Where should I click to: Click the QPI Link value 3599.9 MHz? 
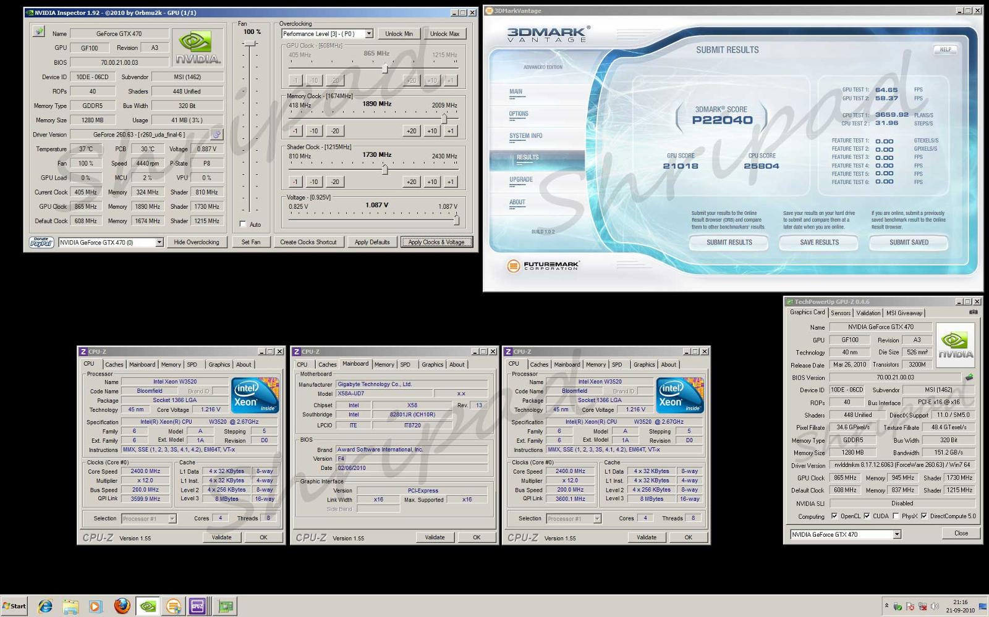pyautogui.click(x=145, y=499)
